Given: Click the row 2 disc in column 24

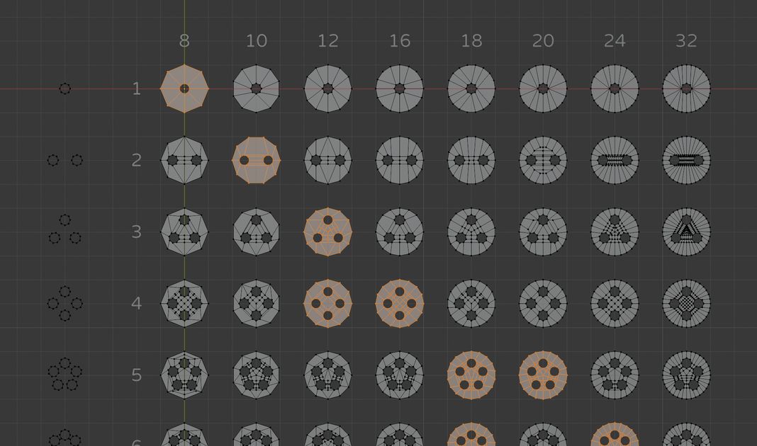Looking at the screenshot, I should point(615,160).
